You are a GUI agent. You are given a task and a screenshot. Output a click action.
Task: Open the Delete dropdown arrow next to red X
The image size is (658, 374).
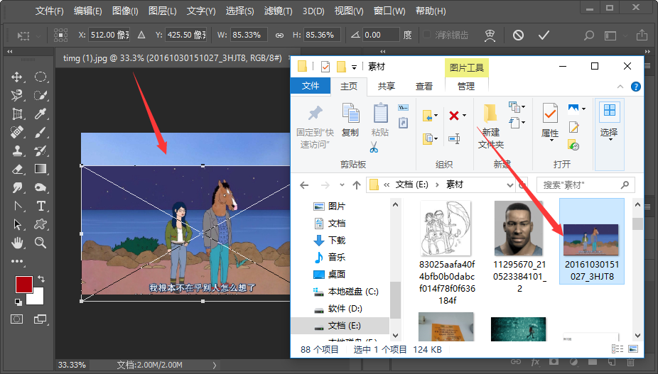pyautogui.click(x=465, y=115)
